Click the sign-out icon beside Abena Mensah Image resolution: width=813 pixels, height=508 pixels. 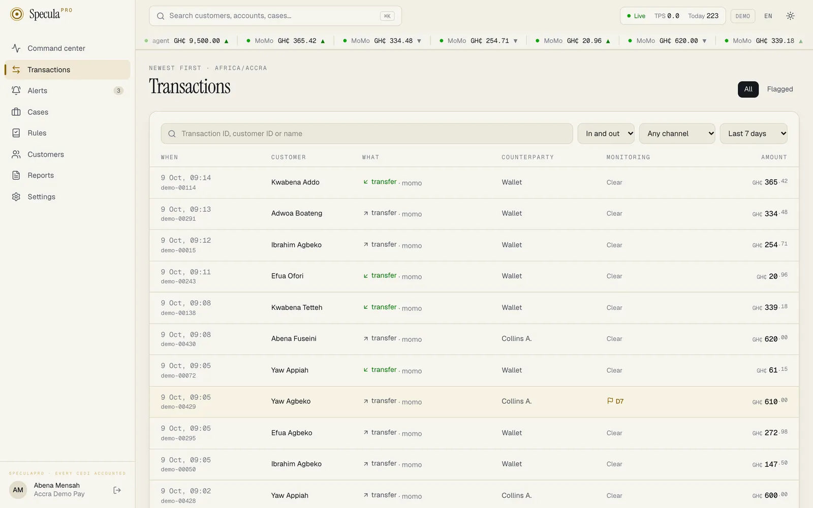(117, 490)
